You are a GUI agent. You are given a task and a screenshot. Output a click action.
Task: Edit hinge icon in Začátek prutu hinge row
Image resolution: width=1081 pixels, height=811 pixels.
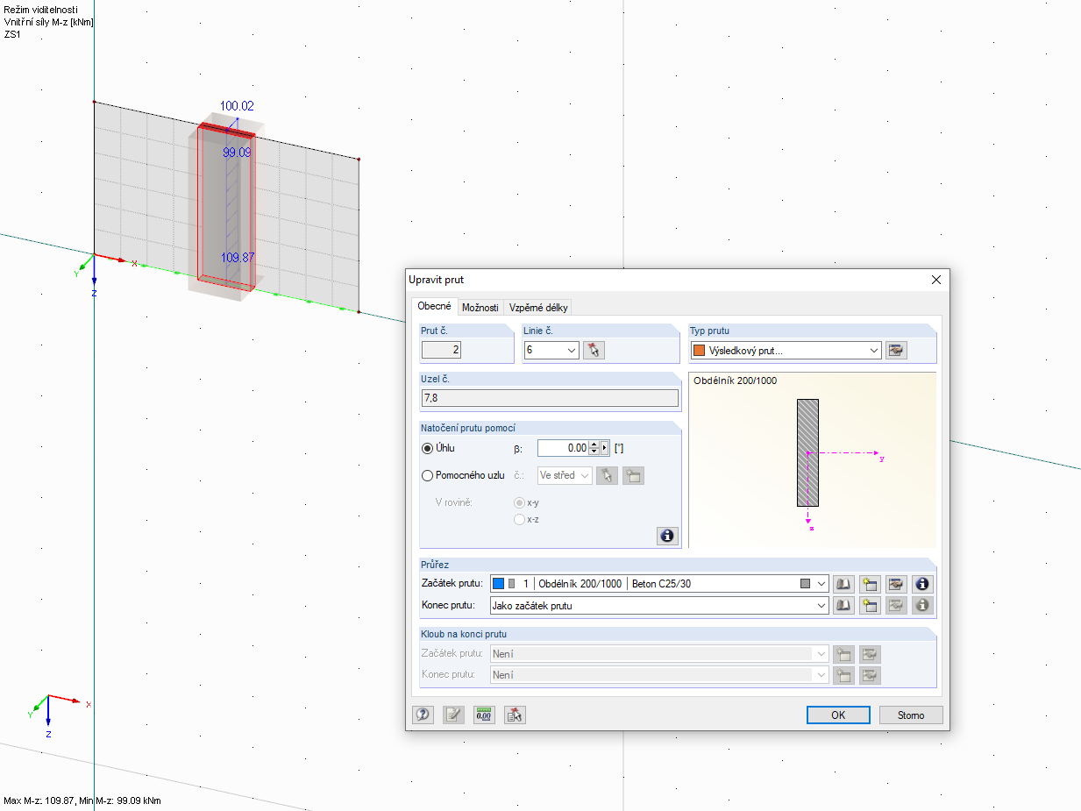870,654
